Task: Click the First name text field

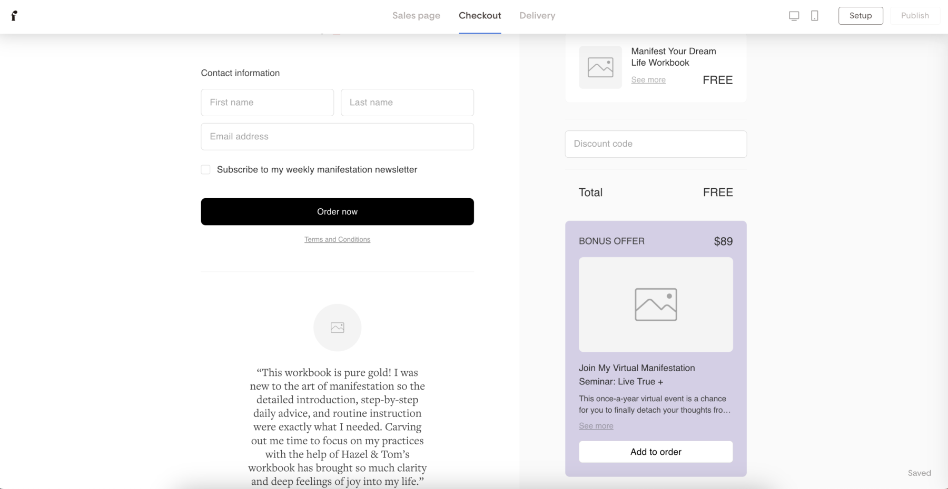Action: tap(267, 102)
